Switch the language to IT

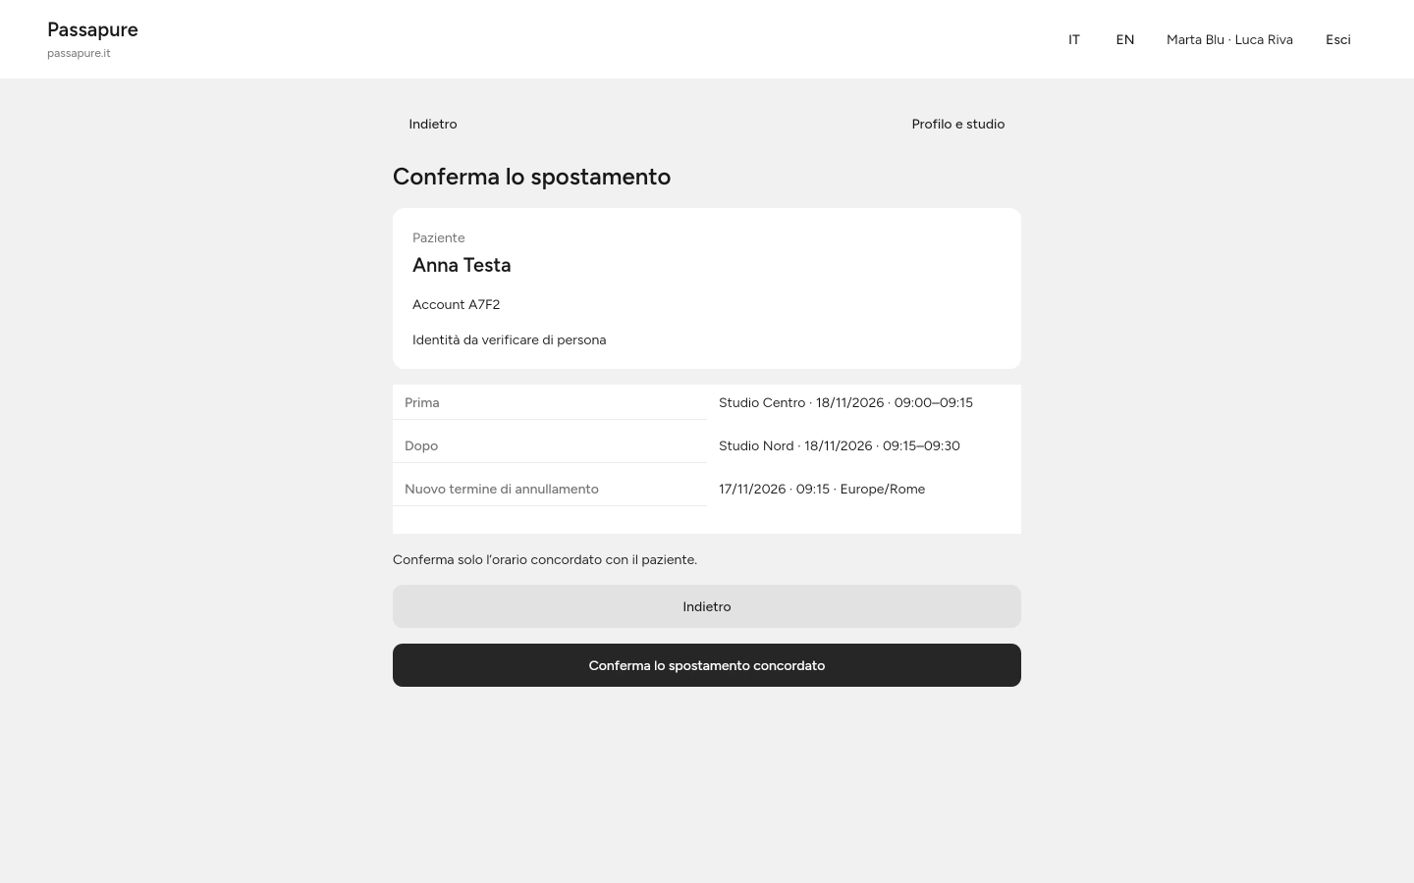click(1074, 39)
